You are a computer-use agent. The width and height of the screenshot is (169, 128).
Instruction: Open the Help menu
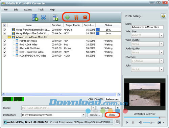point(52,10)
